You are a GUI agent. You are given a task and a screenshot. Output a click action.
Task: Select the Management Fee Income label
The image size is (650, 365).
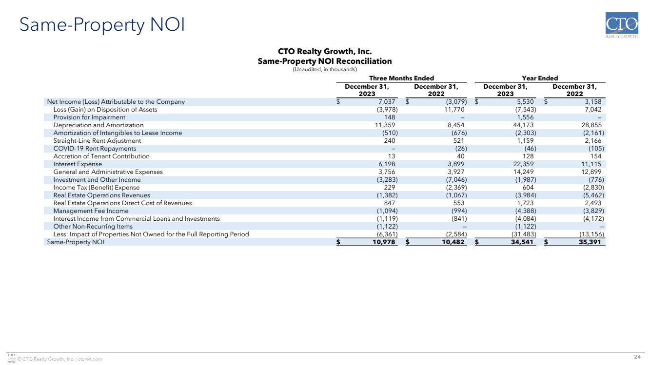(x=91, y=211)
